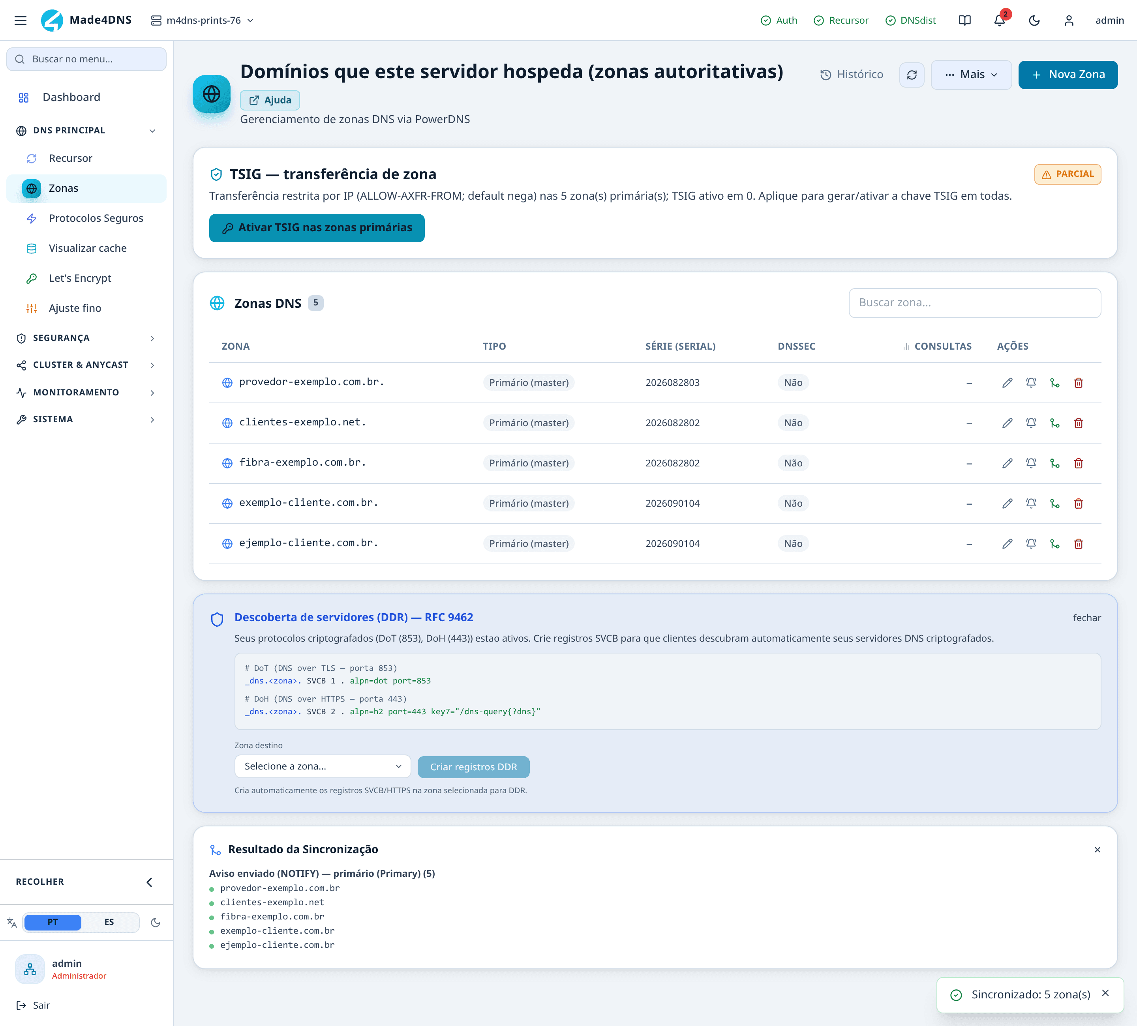Open the provedor-exemplo.com.br. zone name
The width and height of the screenshot is (1137, 1026).
tap(311, 382)
